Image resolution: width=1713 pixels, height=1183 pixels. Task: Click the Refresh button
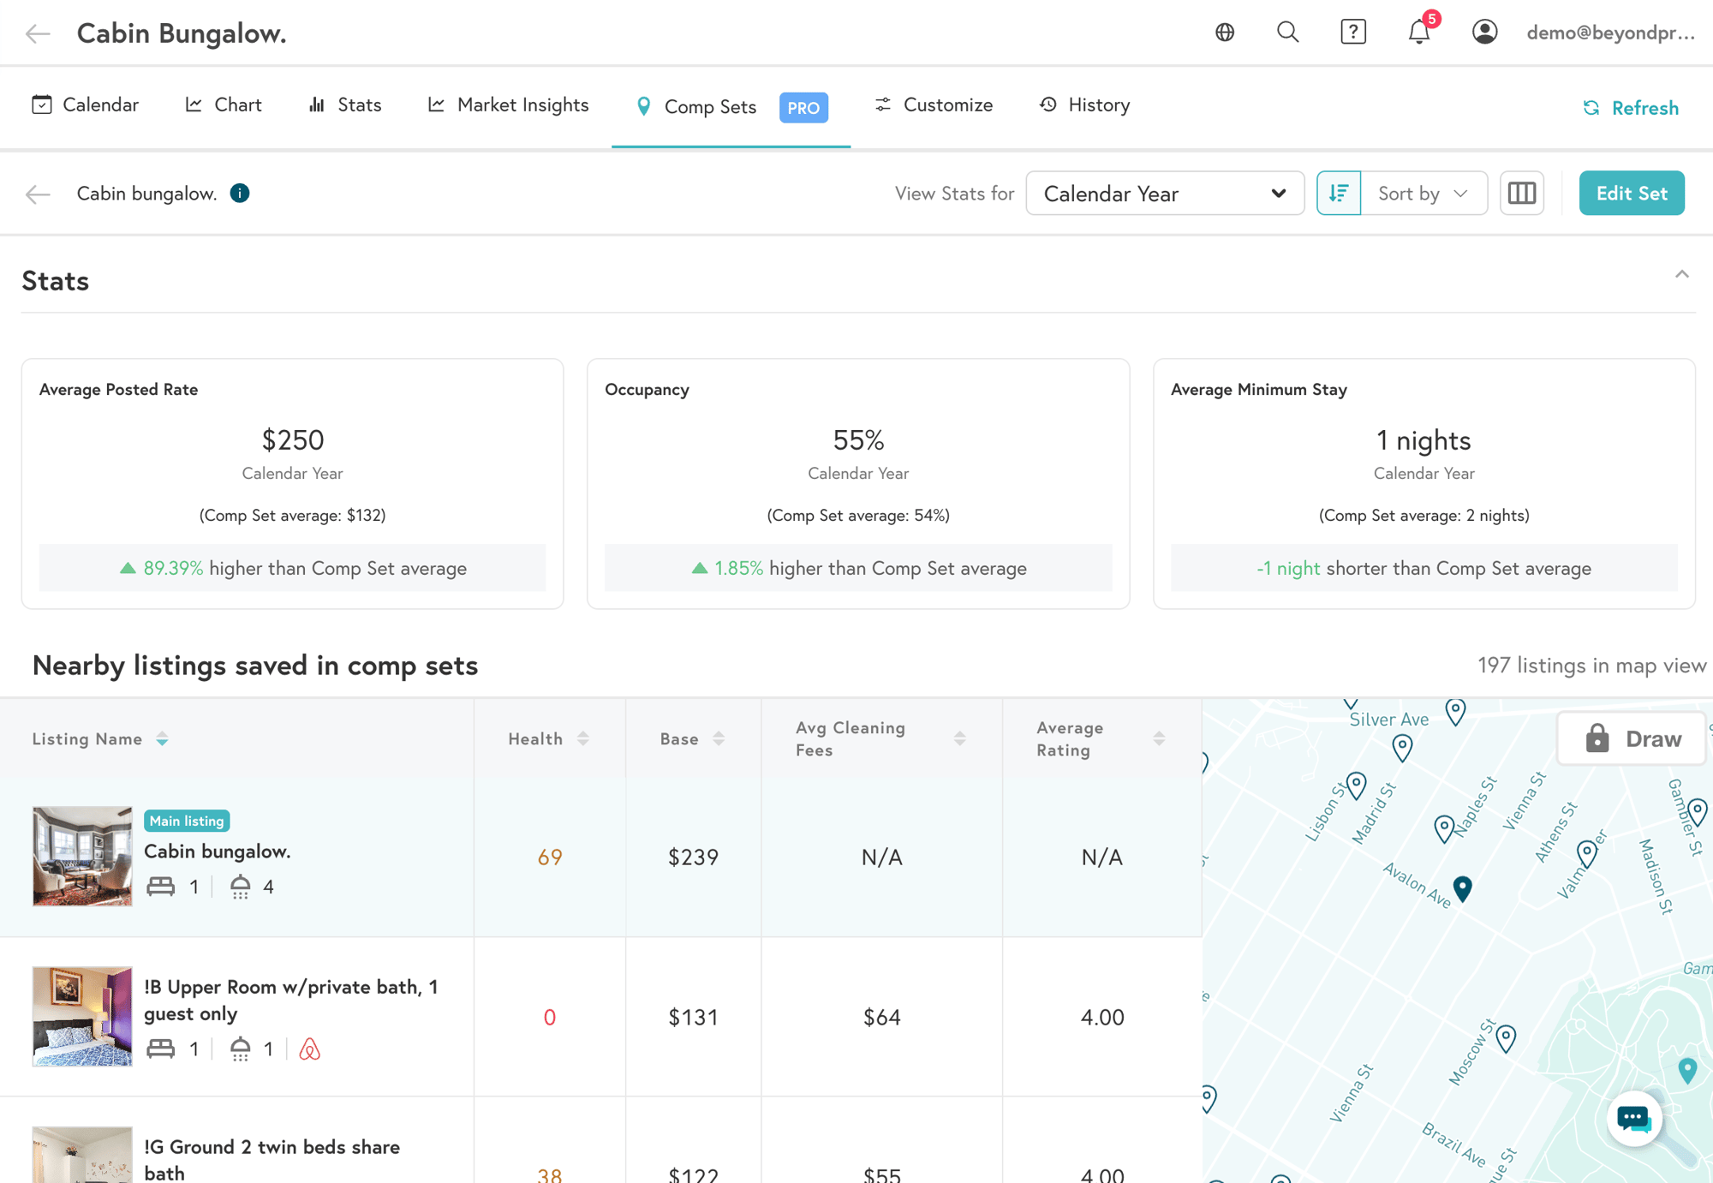1631,108
